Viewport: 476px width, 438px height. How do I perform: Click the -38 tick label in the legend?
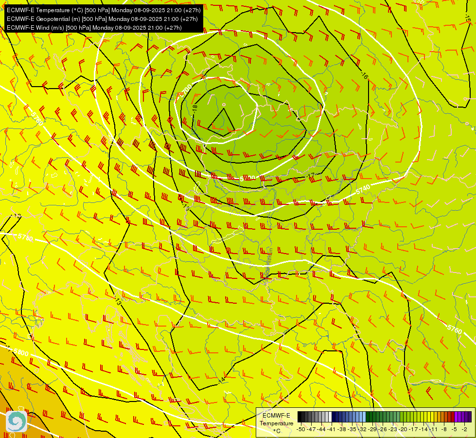[x=341, y=430]
